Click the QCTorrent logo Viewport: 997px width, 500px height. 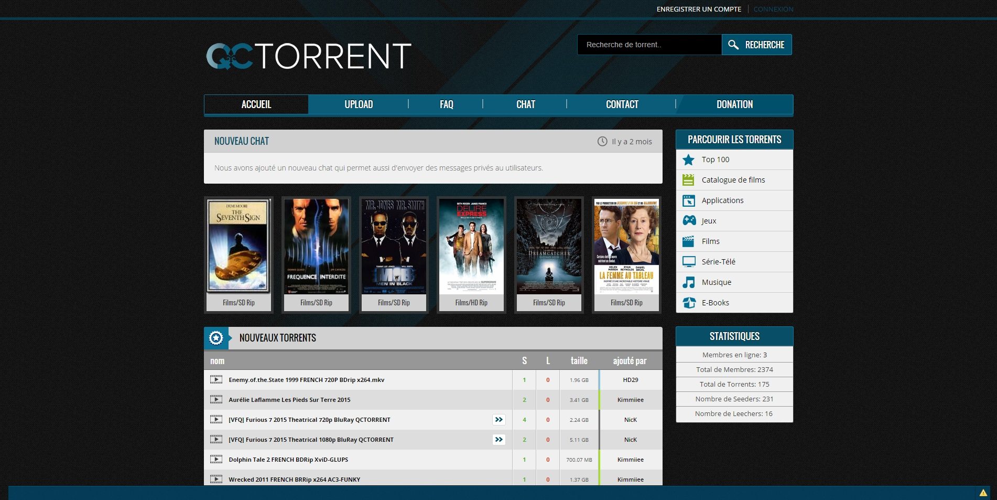[309, 56]
